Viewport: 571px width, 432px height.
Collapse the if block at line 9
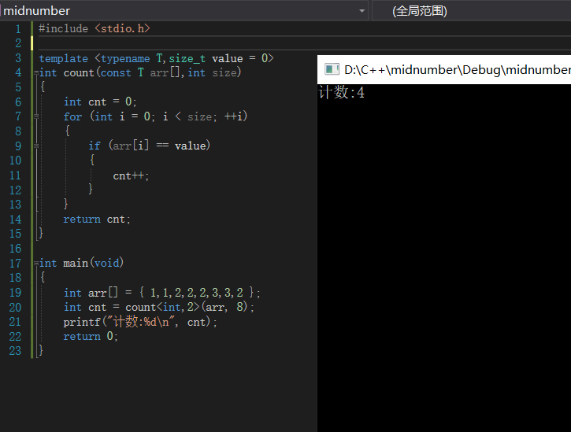36,146
